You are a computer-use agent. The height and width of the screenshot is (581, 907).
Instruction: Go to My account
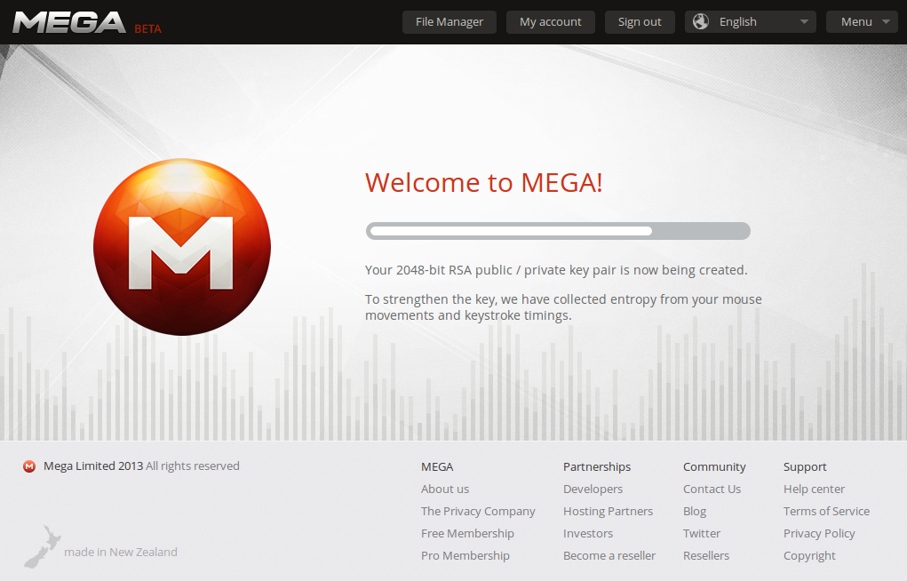point(550,22)
